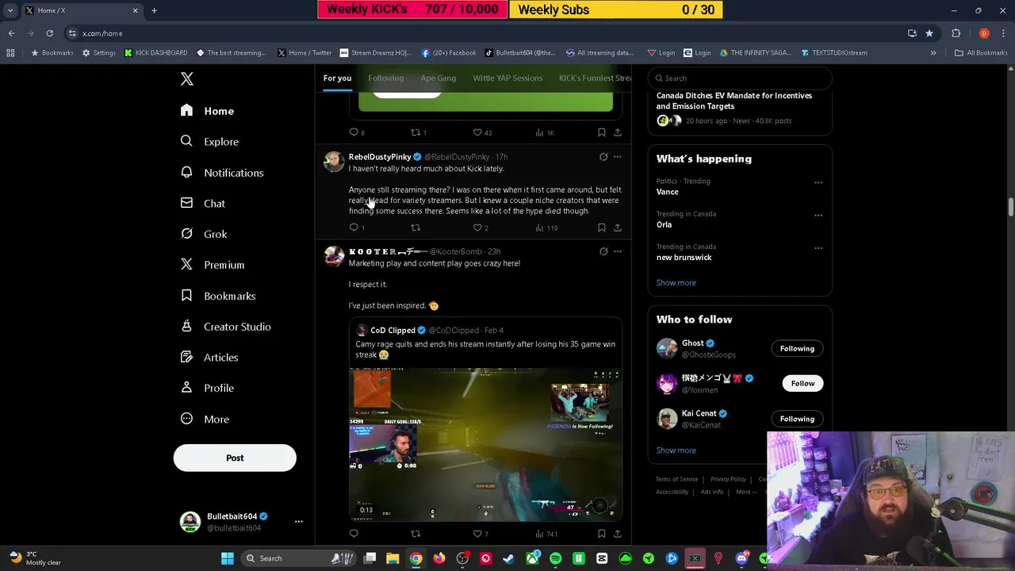Open RebelDustyPinky's profile avatar
The image size is (1015, 571).
coord(334,161)
